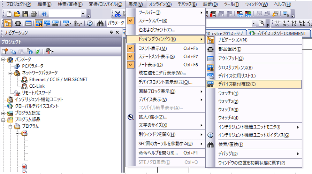312x174 pixels.
Task: Close the Navigation panel
Action: coord(117,32)
